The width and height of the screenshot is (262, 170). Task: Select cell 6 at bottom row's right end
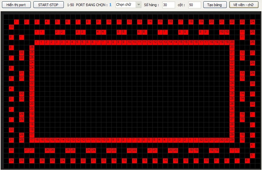pos(247,160)
